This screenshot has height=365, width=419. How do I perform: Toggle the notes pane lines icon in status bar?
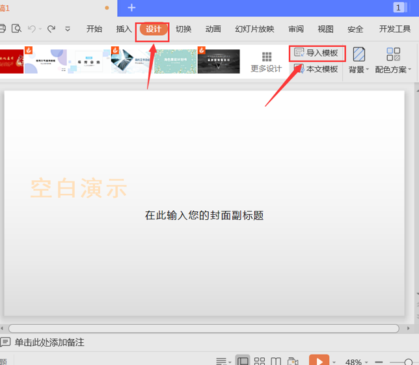click(221, 361)
